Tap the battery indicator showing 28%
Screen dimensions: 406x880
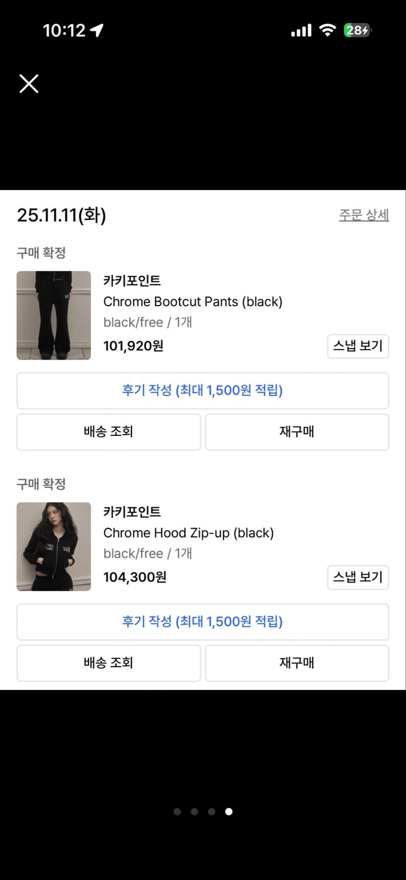point(357,31)
